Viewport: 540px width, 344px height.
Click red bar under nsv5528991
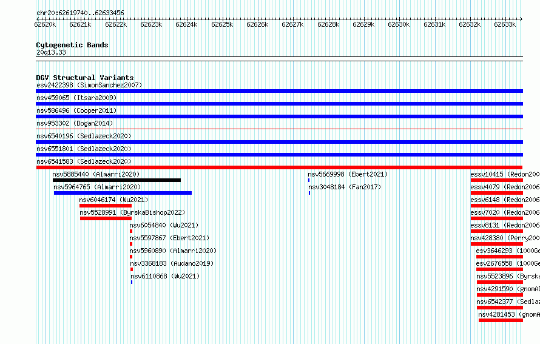pyautogui.click(x=106, y=218)
